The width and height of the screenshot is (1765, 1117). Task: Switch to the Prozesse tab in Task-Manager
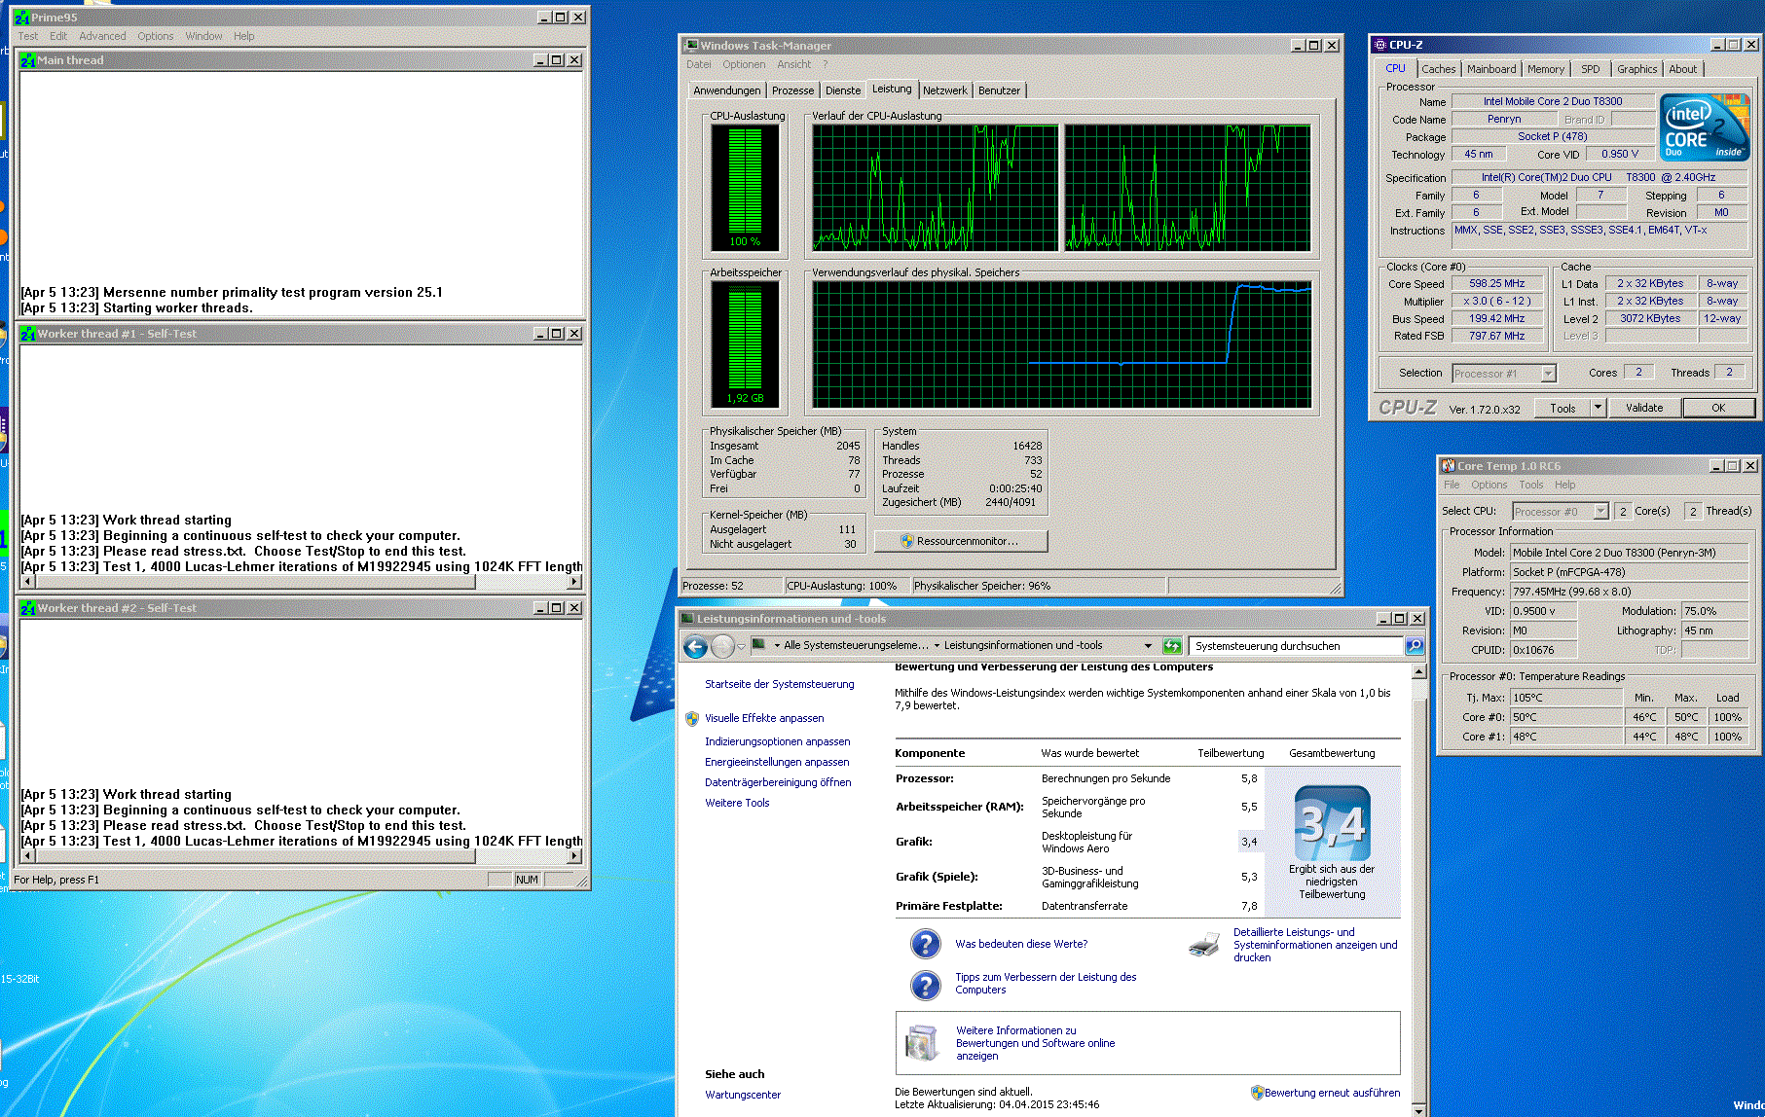pyautogui.click(x=792, y=90)
